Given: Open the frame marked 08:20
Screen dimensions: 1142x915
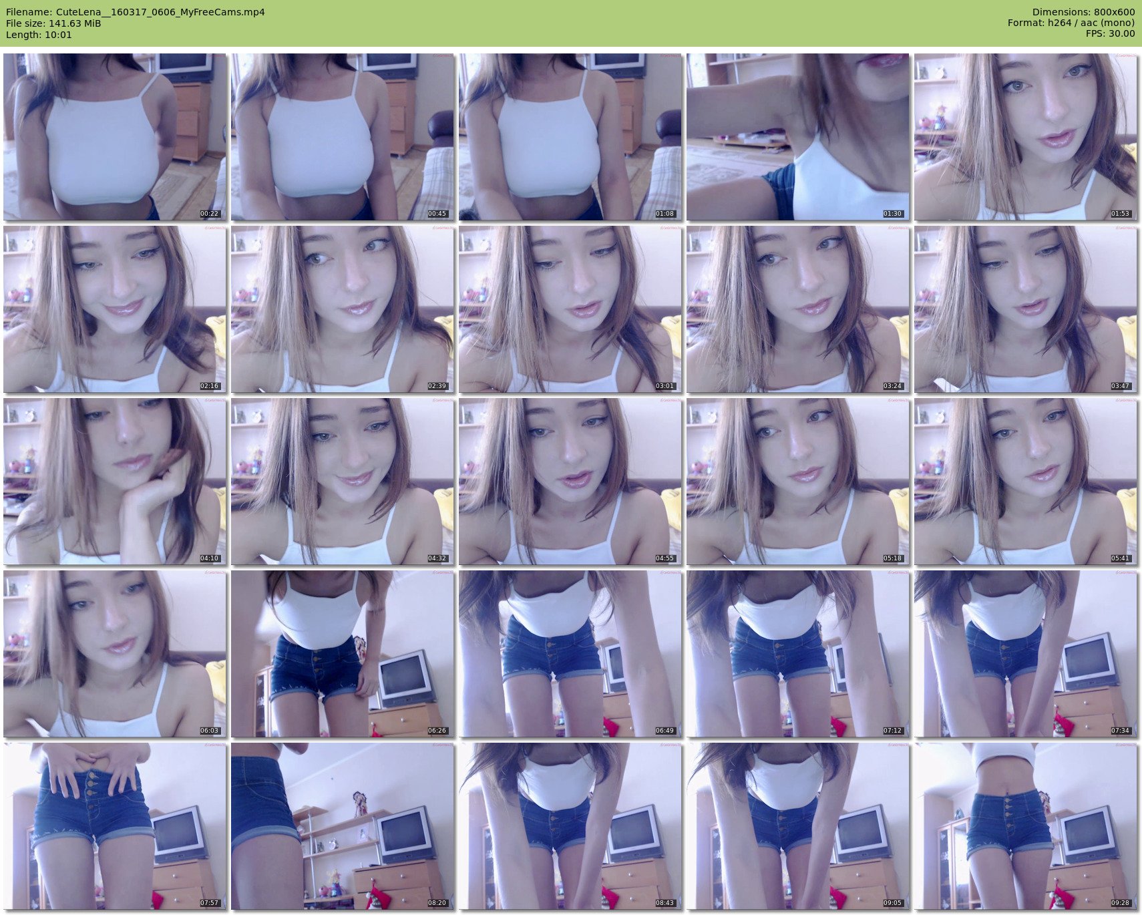Looking at the screenshot, I should pyautogui.click(x=342, y=826).
